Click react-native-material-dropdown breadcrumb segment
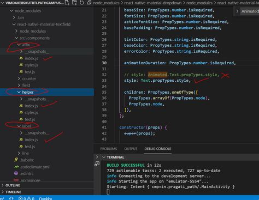Screen dimensions: 259x200 (x=153, y=3)
